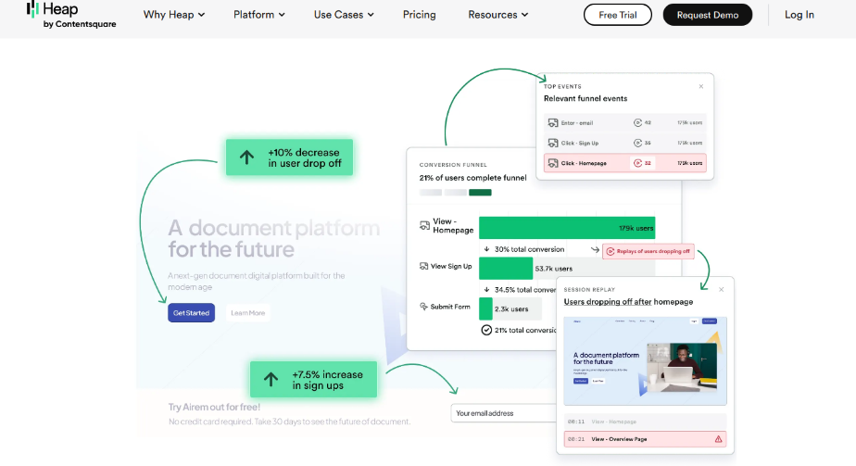Image resolution: width=856 pixels, height=466 pixels.
Task: Click the Get Started button
Action: coord(191,312)
